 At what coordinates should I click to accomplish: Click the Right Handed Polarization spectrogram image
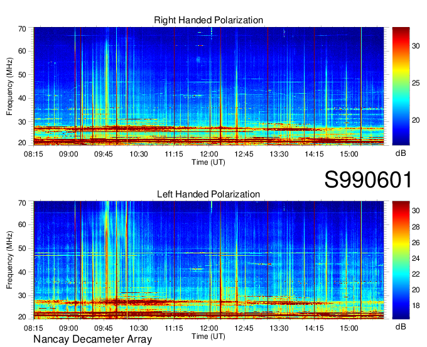pyautogui.click(x=208, y=86)
